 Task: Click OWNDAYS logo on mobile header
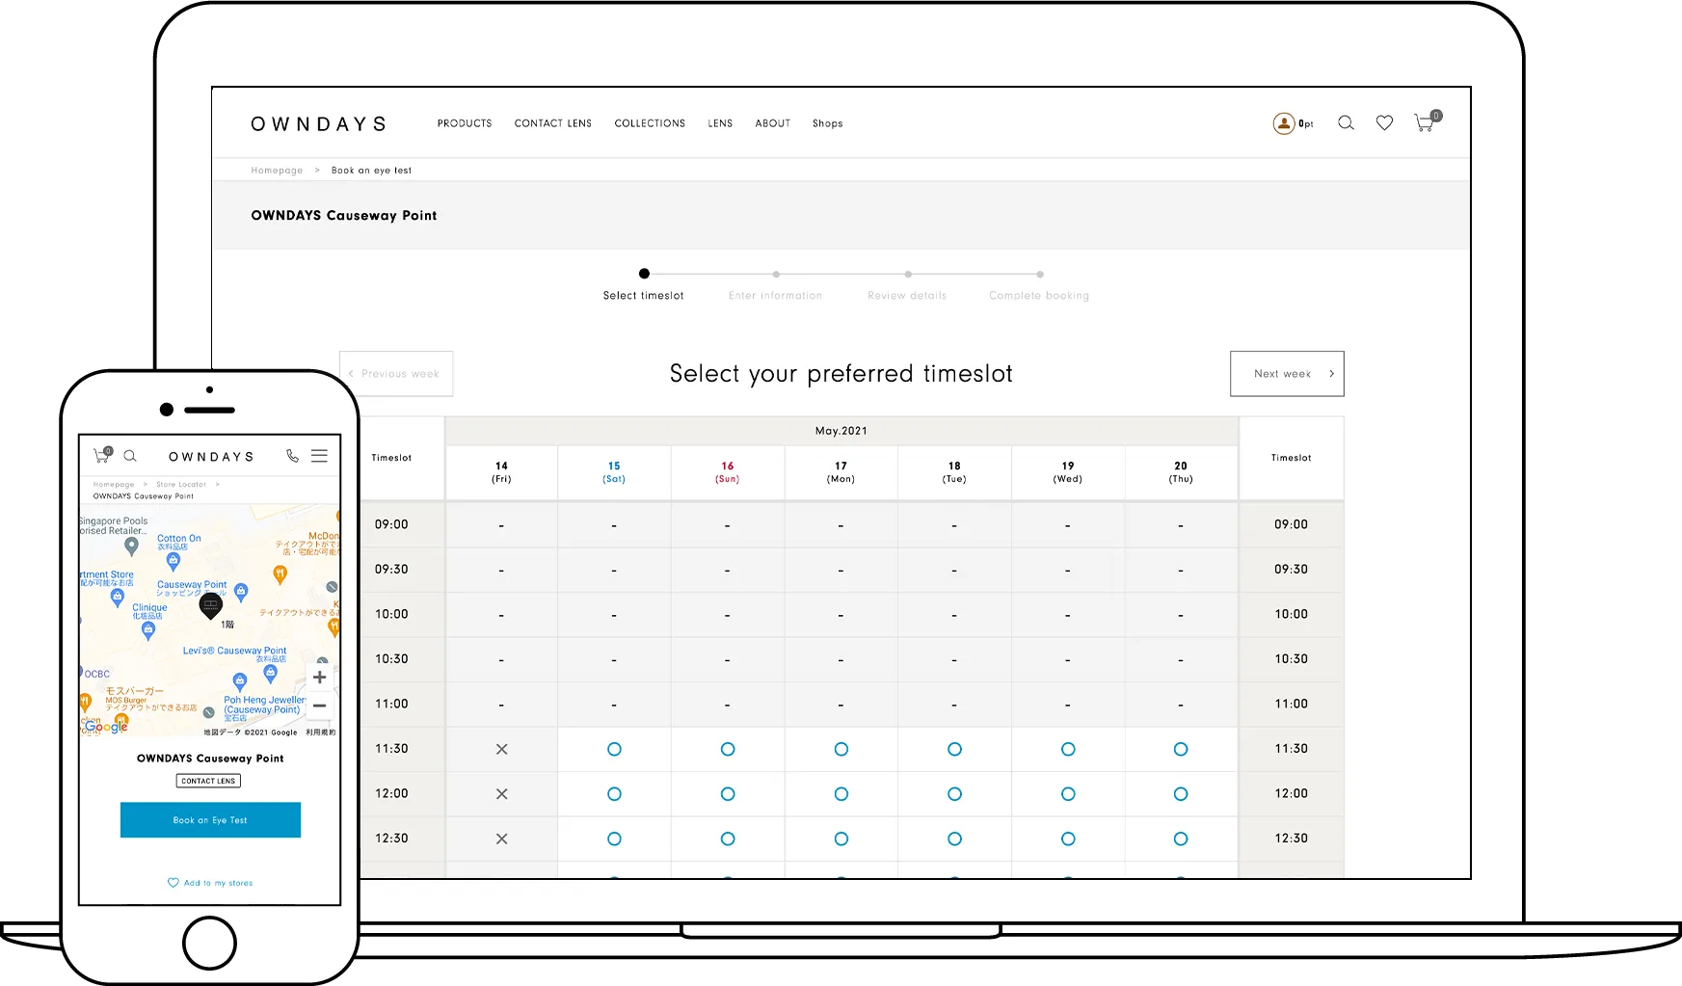click(x=211, y=457)
